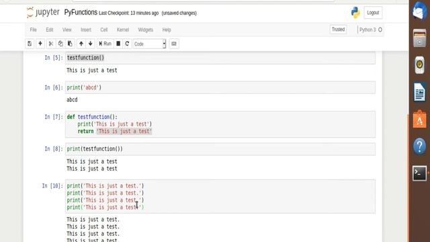Click the Python logo icon
430x242 pixels.
coord(355,13)
